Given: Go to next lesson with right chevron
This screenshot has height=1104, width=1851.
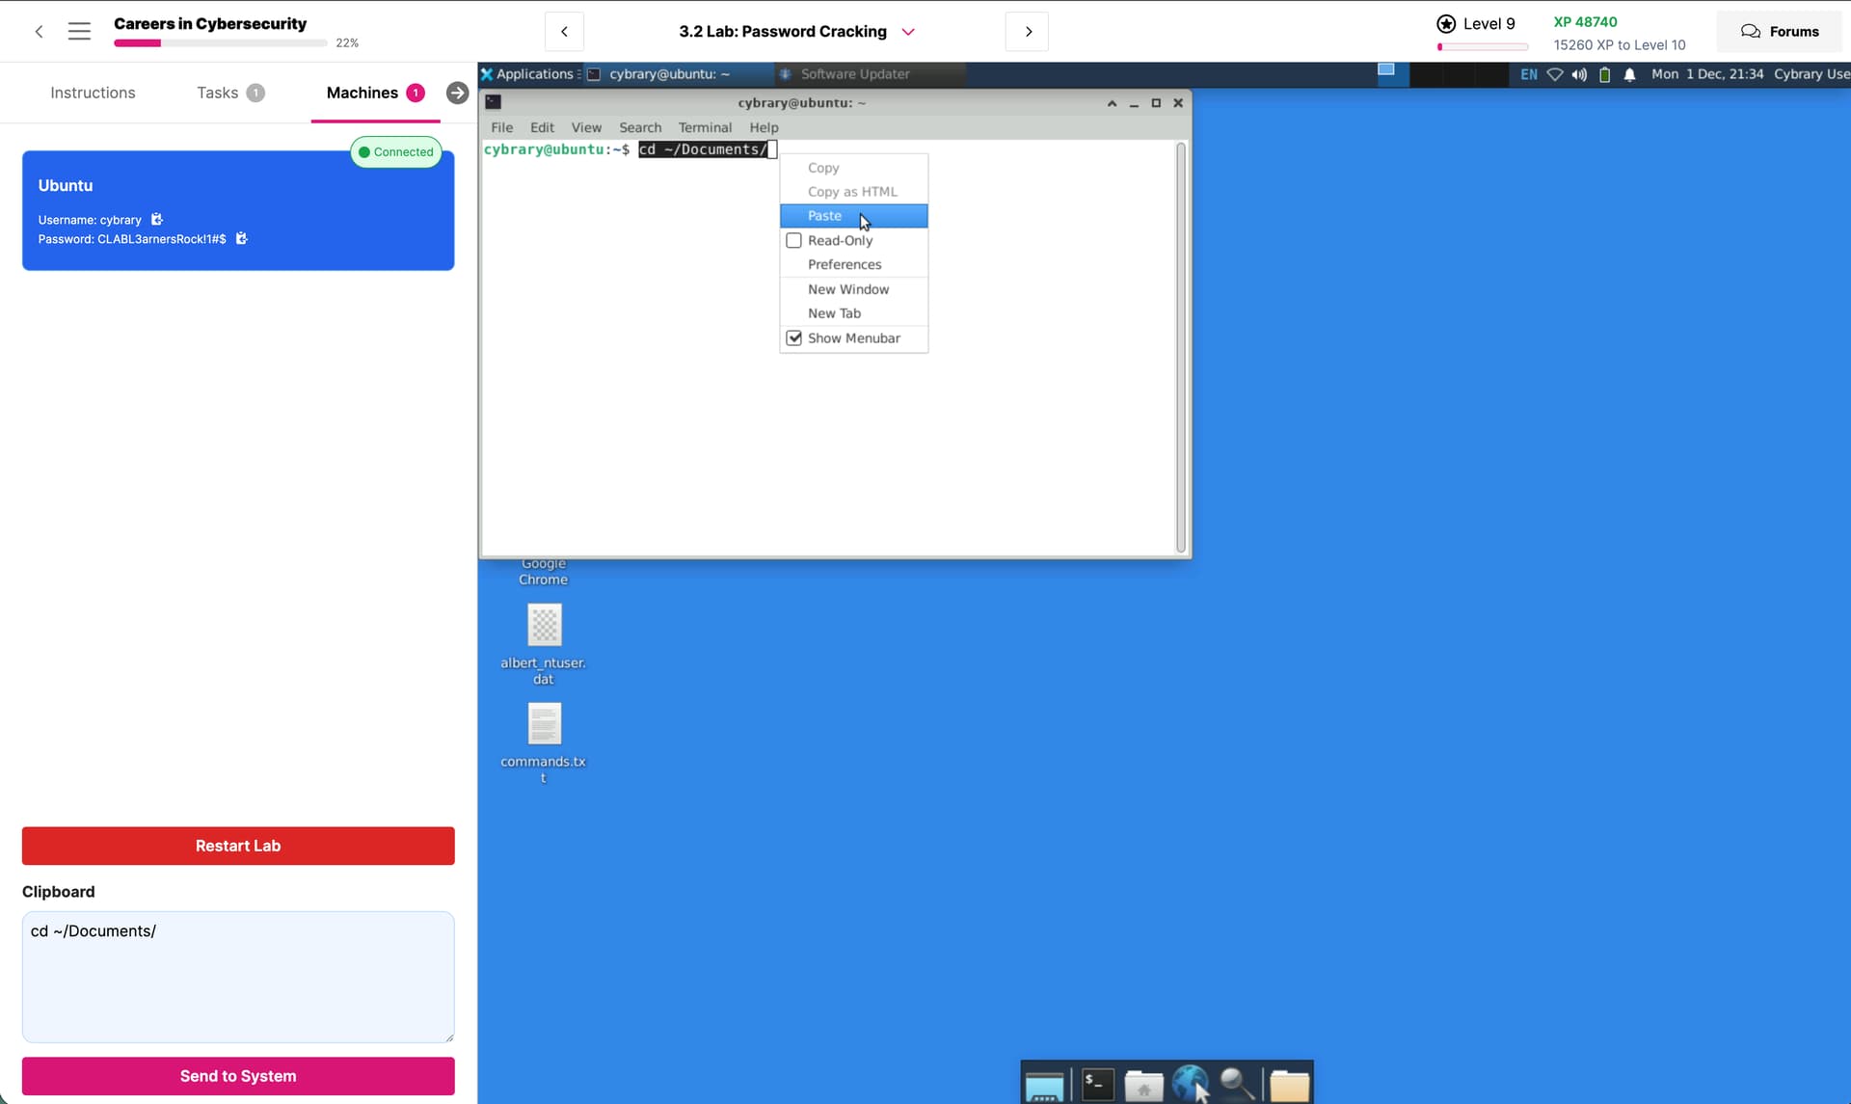Looking at the screenshot, I should click(1028, 32).
